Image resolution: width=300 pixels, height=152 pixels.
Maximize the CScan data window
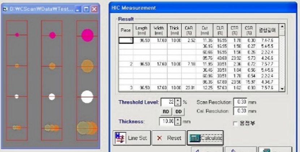(86, 9)
